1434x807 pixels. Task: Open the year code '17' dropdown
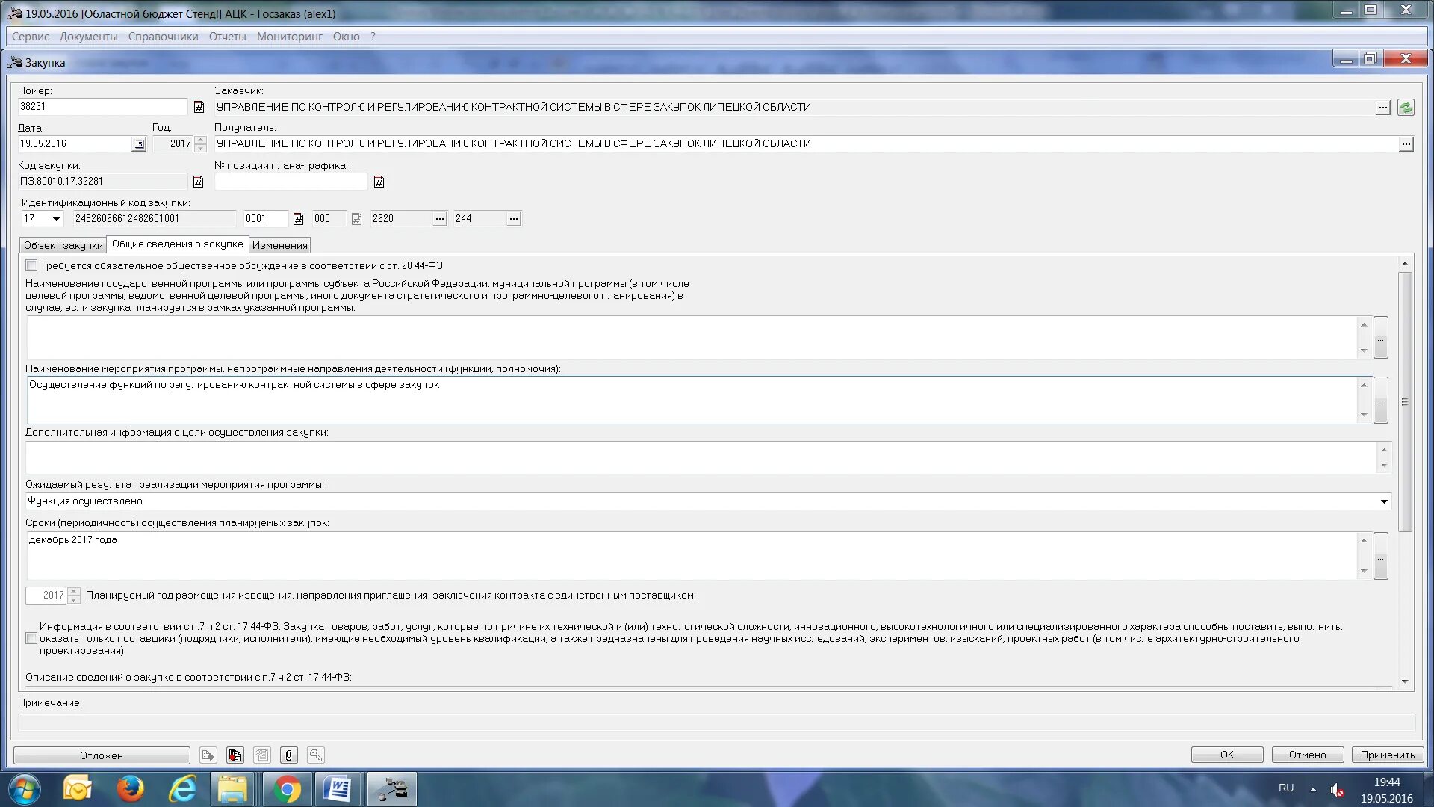(56, 219)
